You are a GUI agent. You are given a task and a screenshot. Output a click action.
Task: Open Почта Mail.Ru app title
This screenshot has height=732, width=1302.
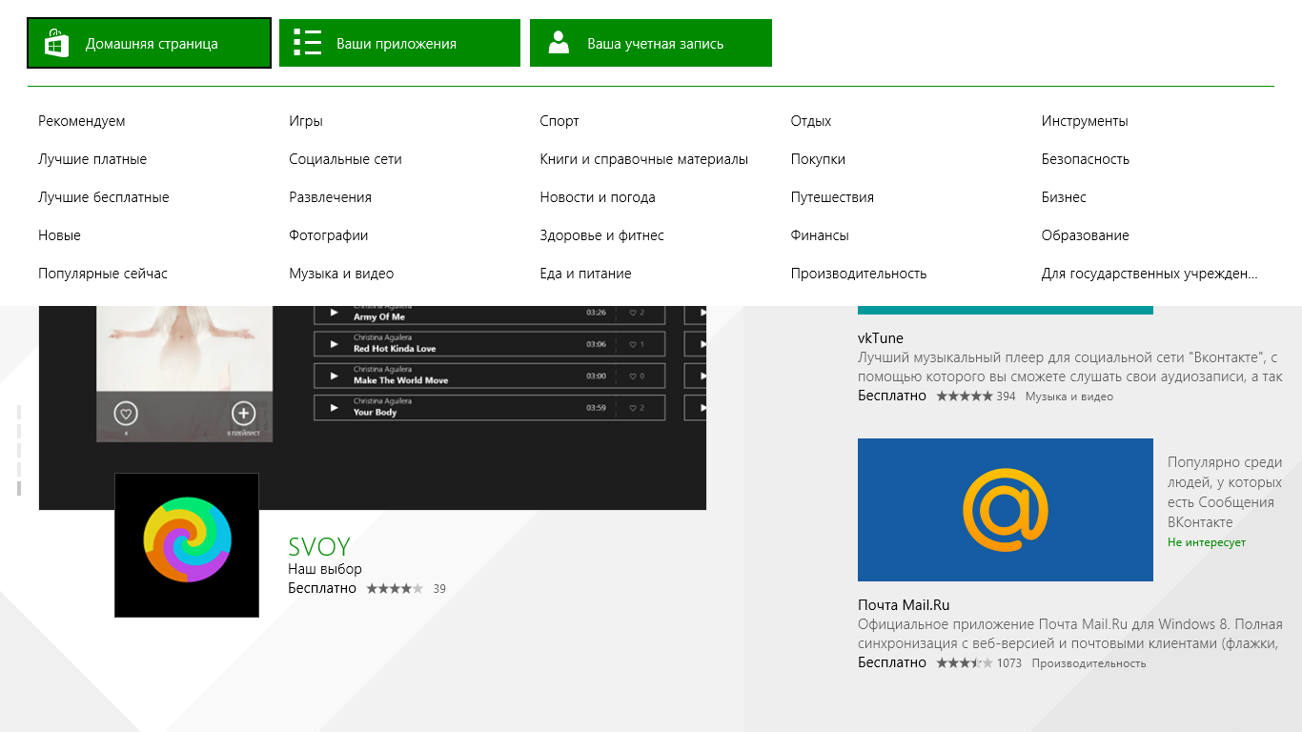tap(904, 605)
